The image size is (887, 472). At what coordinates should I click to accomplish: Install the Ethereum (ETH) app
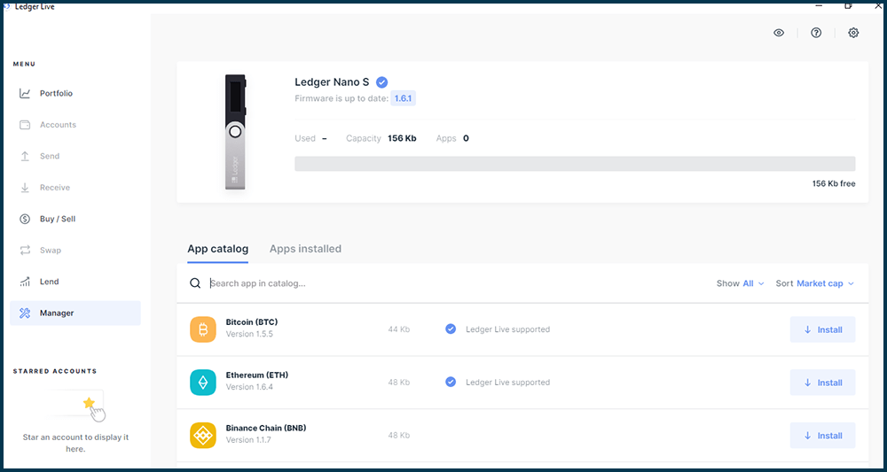coord(822,383)
